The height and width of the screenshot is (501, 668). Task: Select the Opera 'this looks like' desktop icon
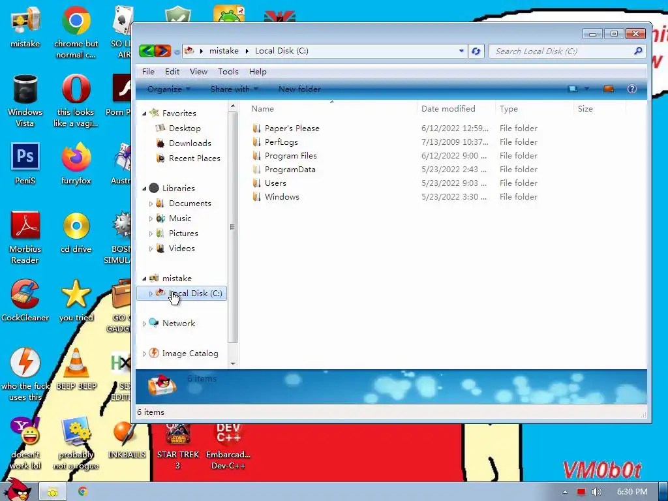[x=76, y=100]
